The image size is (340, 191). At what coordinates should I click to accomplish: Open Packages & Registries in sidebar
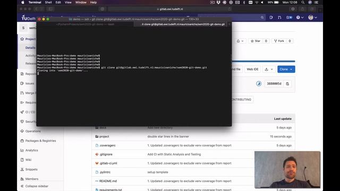point(40,141)
